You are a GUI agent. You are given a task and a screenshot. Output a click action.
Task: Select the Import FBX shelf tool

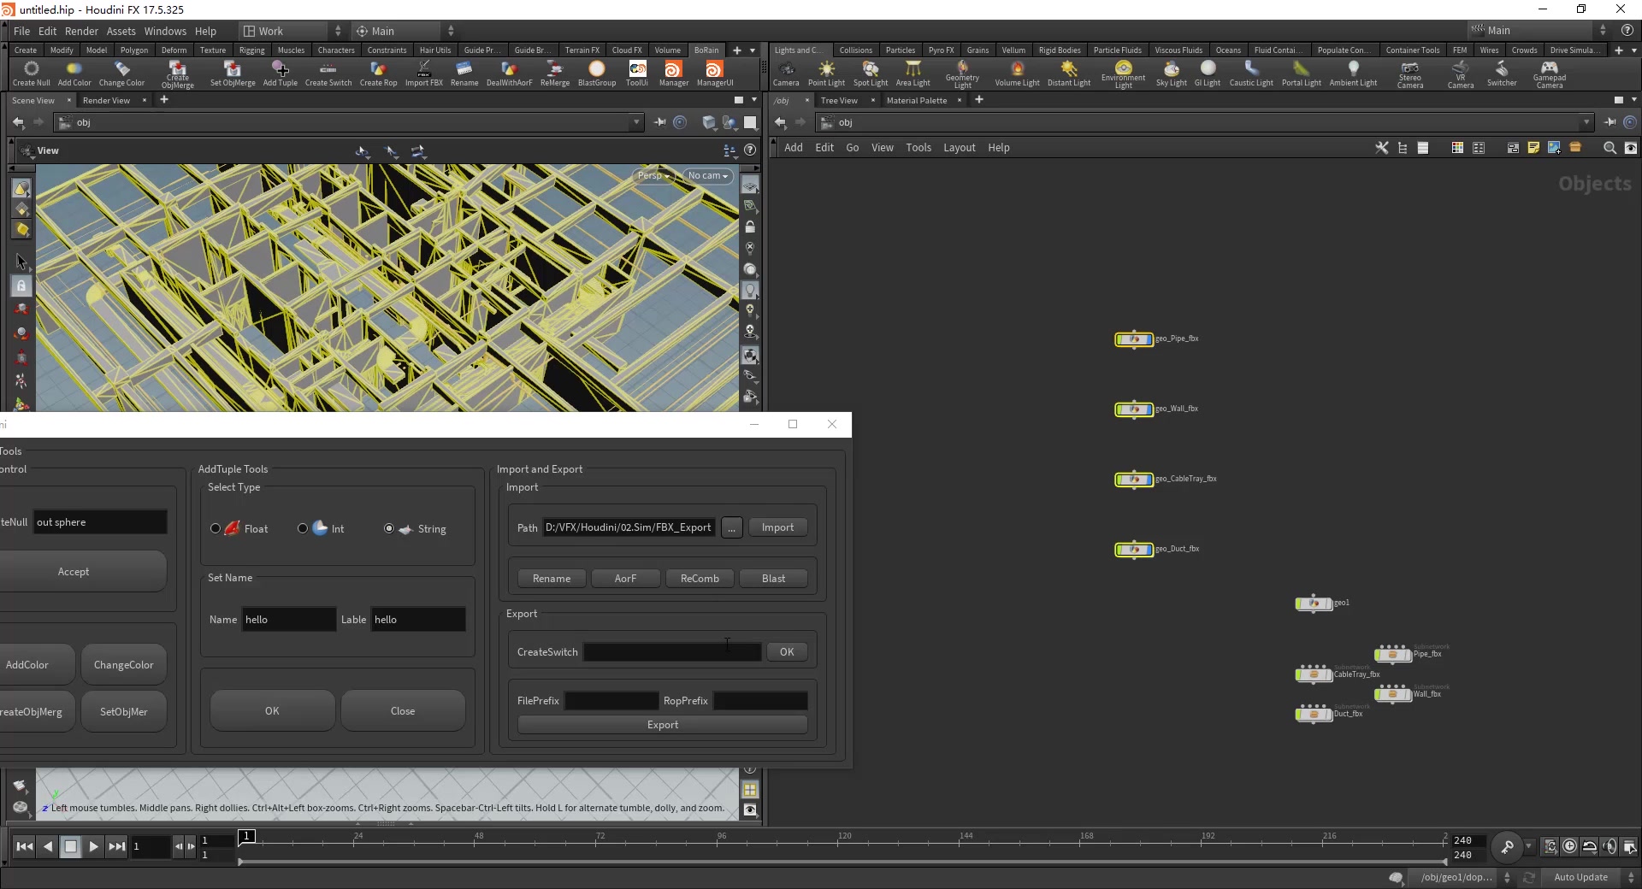pyautogui.click(x=423, y=74)
